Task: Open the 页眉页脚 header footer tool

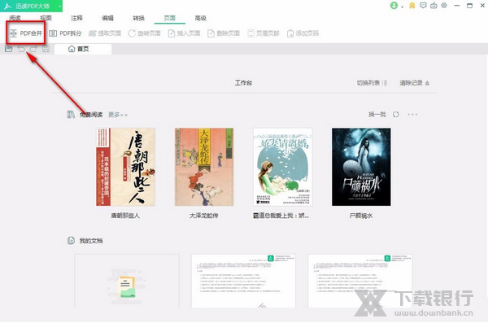Action: coord(264,33)
